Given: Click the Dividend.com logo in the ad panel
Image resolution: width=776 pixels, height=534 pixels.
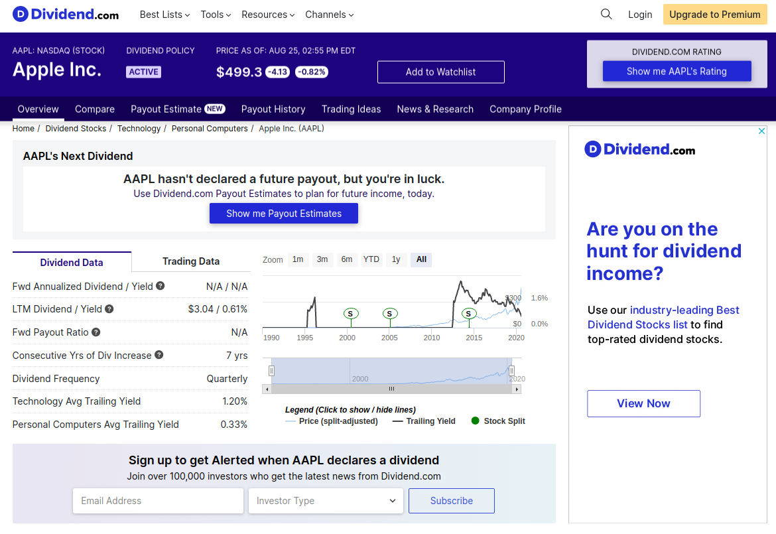Looking at the screenshot, I should 640,149.
